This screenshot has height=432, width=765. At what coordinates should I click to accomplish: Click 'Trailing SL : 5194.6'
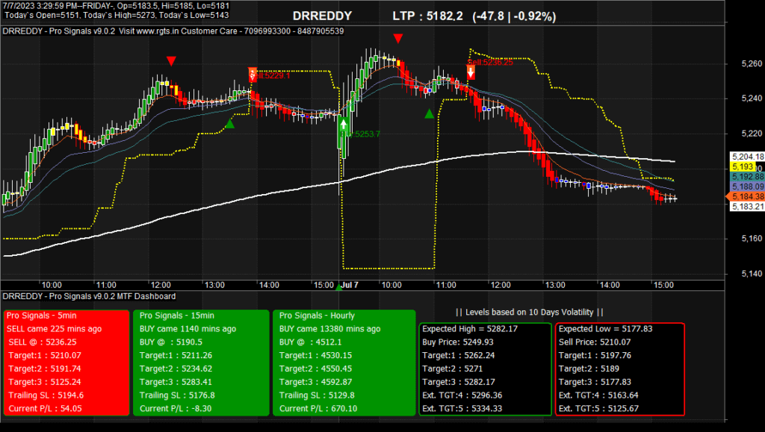tap(46, 395)
